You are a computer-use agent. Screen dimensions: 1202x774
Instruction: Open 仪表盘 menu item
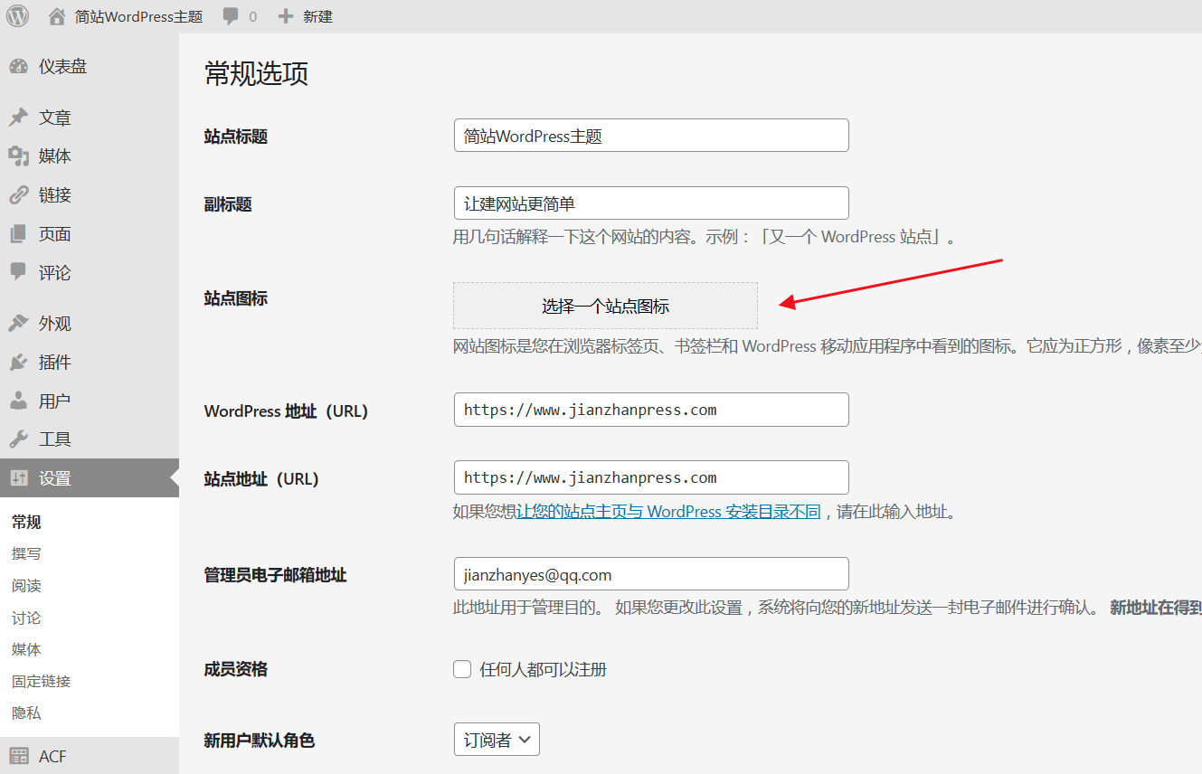[90, 66]
